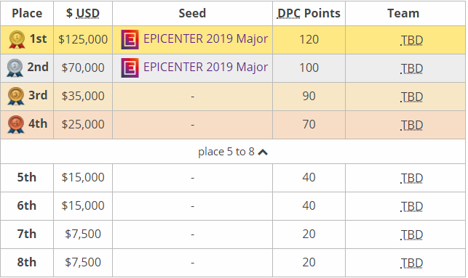Select the $125,000 prize cell
Viewport: 468px width, 278px height.
click(83, 40)
